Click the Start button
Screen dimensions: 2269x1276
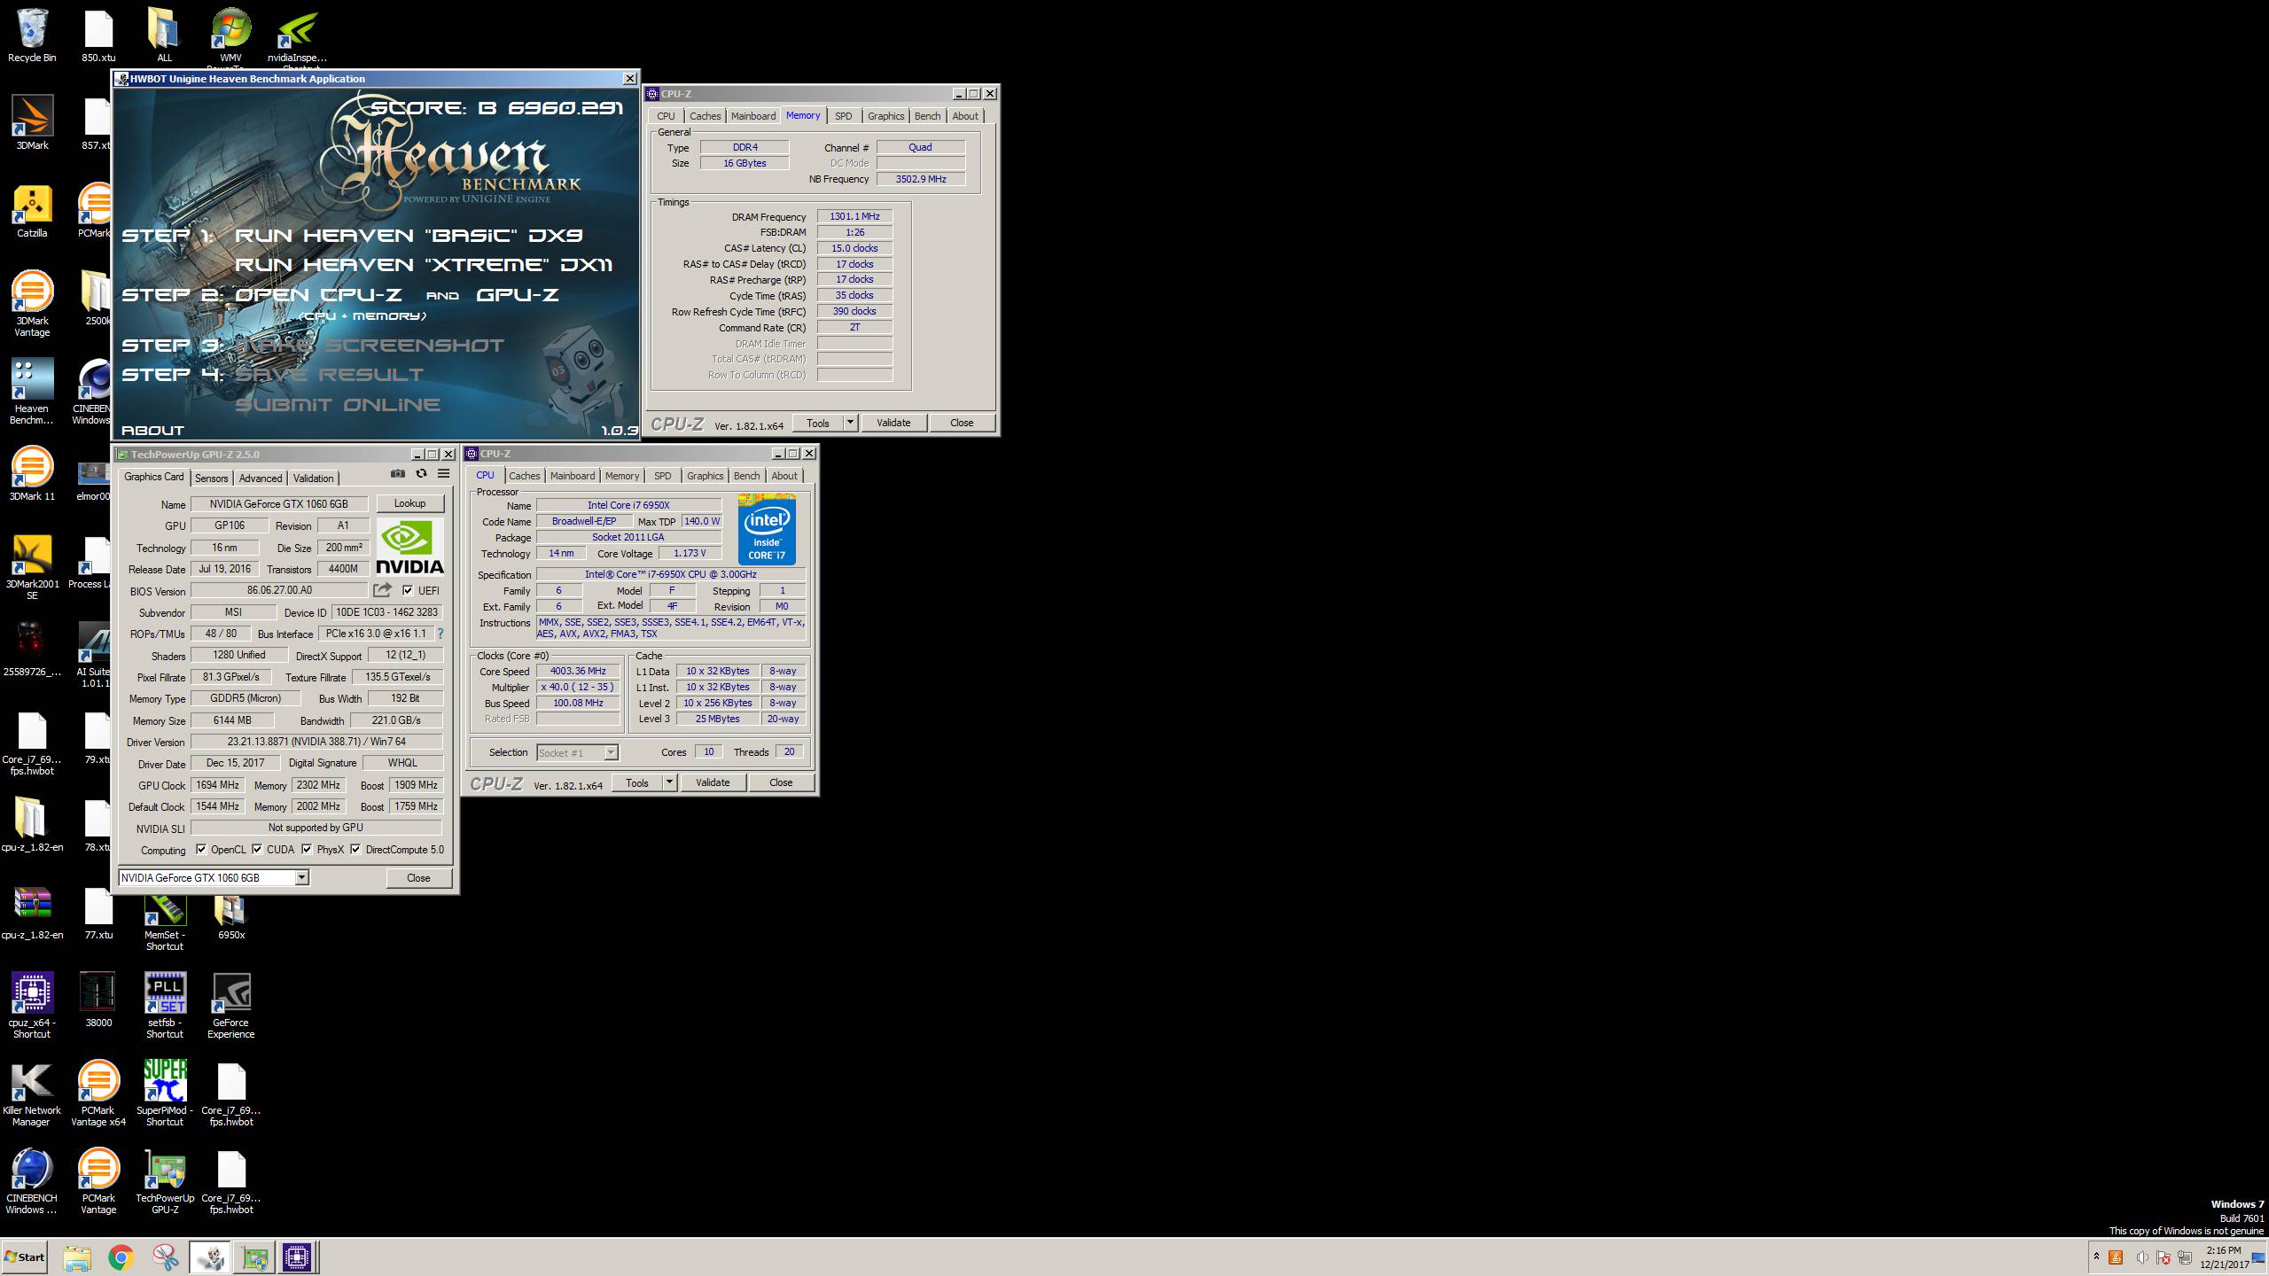(25, 1257)
